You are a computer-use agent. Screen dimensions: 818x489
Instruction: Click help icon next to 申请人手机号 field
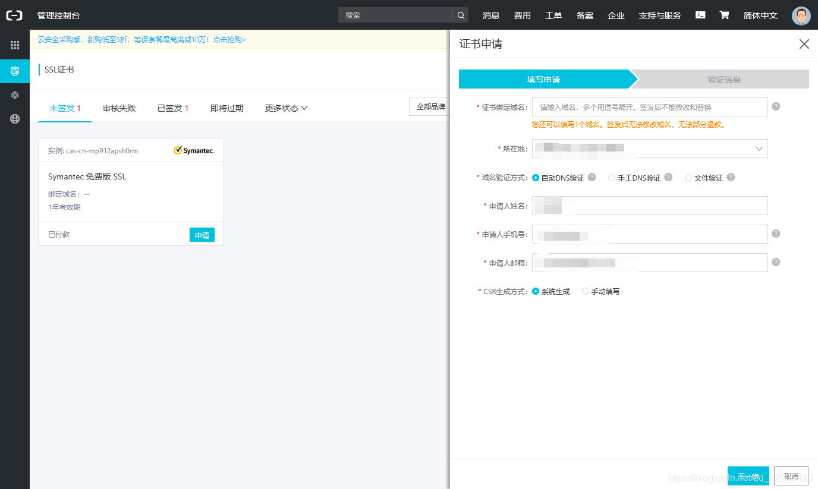776,234
